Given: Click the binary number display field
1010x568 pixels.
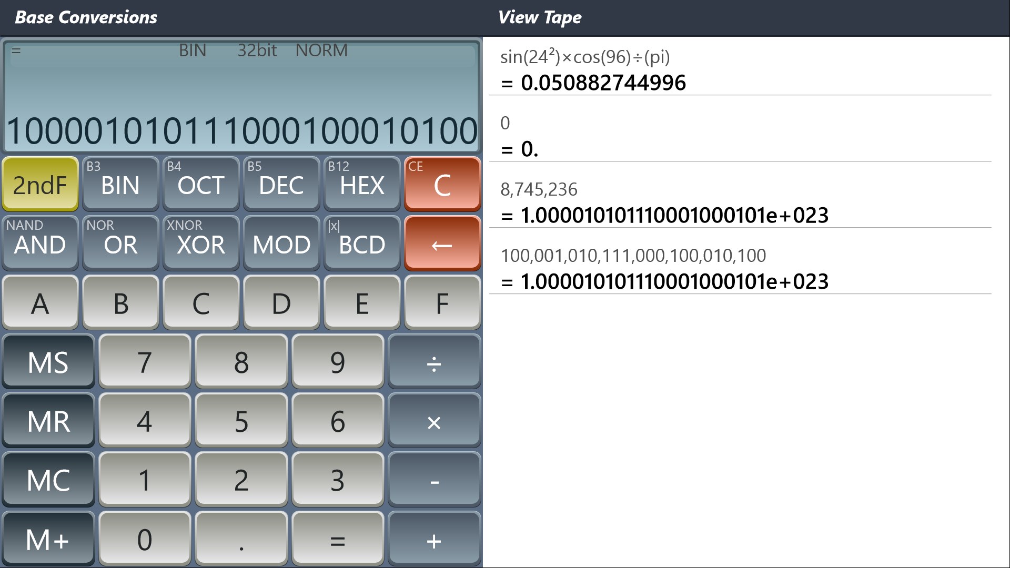Looking at the screenshot, I should tap(241, 130).
